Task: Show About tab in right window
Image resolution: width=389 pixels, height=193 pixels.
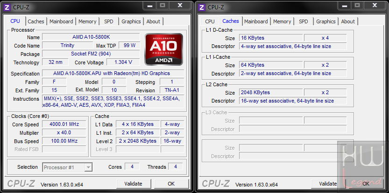Action: 348,21
